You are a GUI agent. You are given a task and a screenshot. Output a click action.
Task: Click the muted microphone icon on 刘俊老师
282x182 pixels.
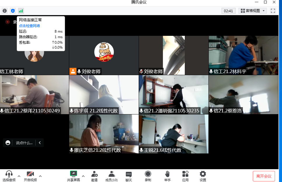tap(141, 71)
